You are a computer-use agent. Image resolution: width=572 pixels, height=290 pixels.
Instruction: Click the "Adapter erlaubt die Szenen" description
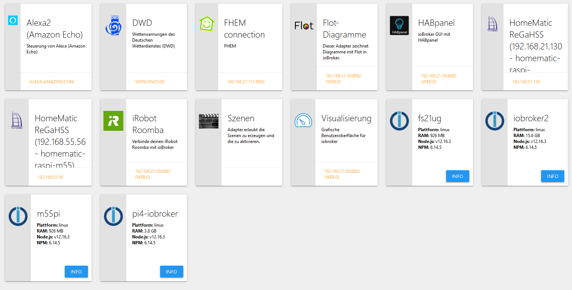[251, 136]
